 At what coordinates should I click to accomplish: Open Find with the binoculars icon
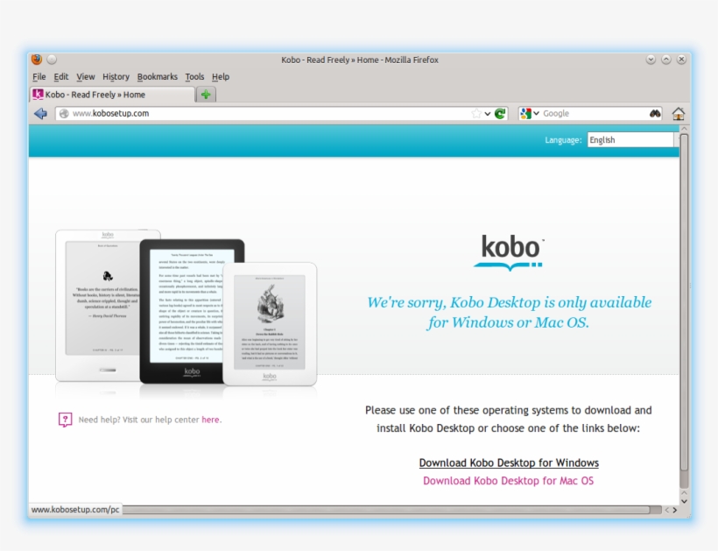(656, 112)
